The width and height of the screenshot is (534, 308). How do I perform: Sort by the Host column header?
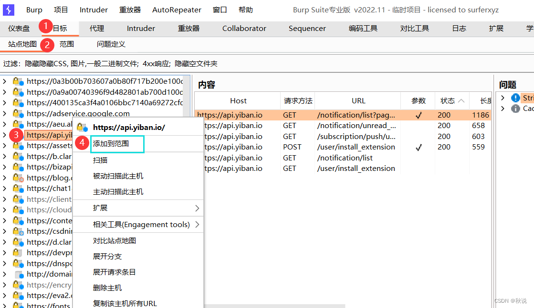[x=238, y=101]
